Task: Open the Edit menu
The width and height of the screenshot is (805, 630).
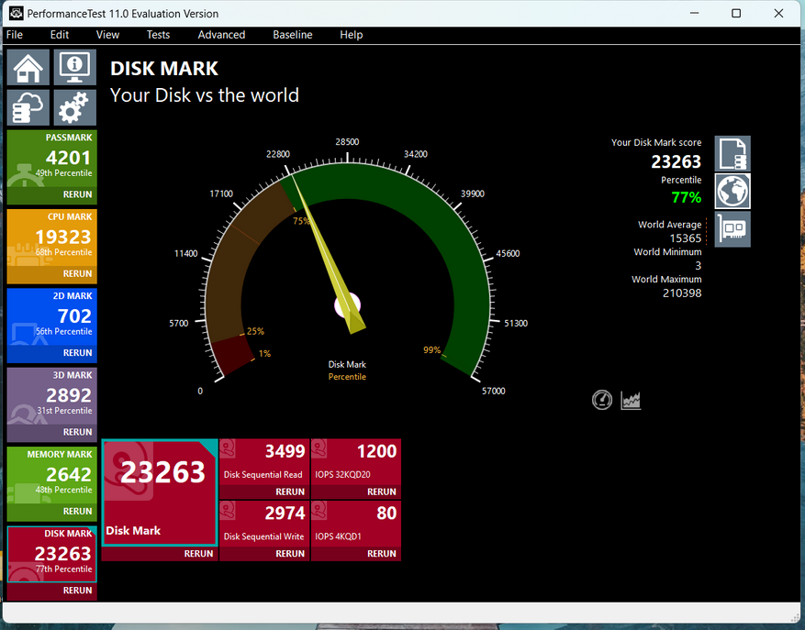Action: click(60, 35)
